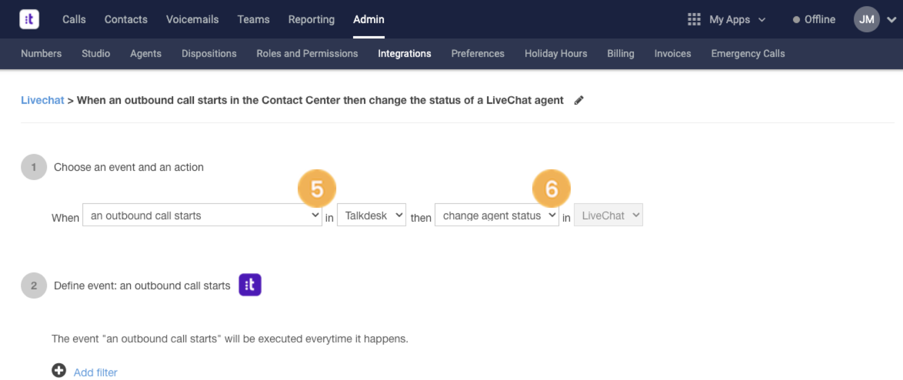Open the Offline status selector
This screenshot has width=903, height=380.
click(x=814, y=19)
